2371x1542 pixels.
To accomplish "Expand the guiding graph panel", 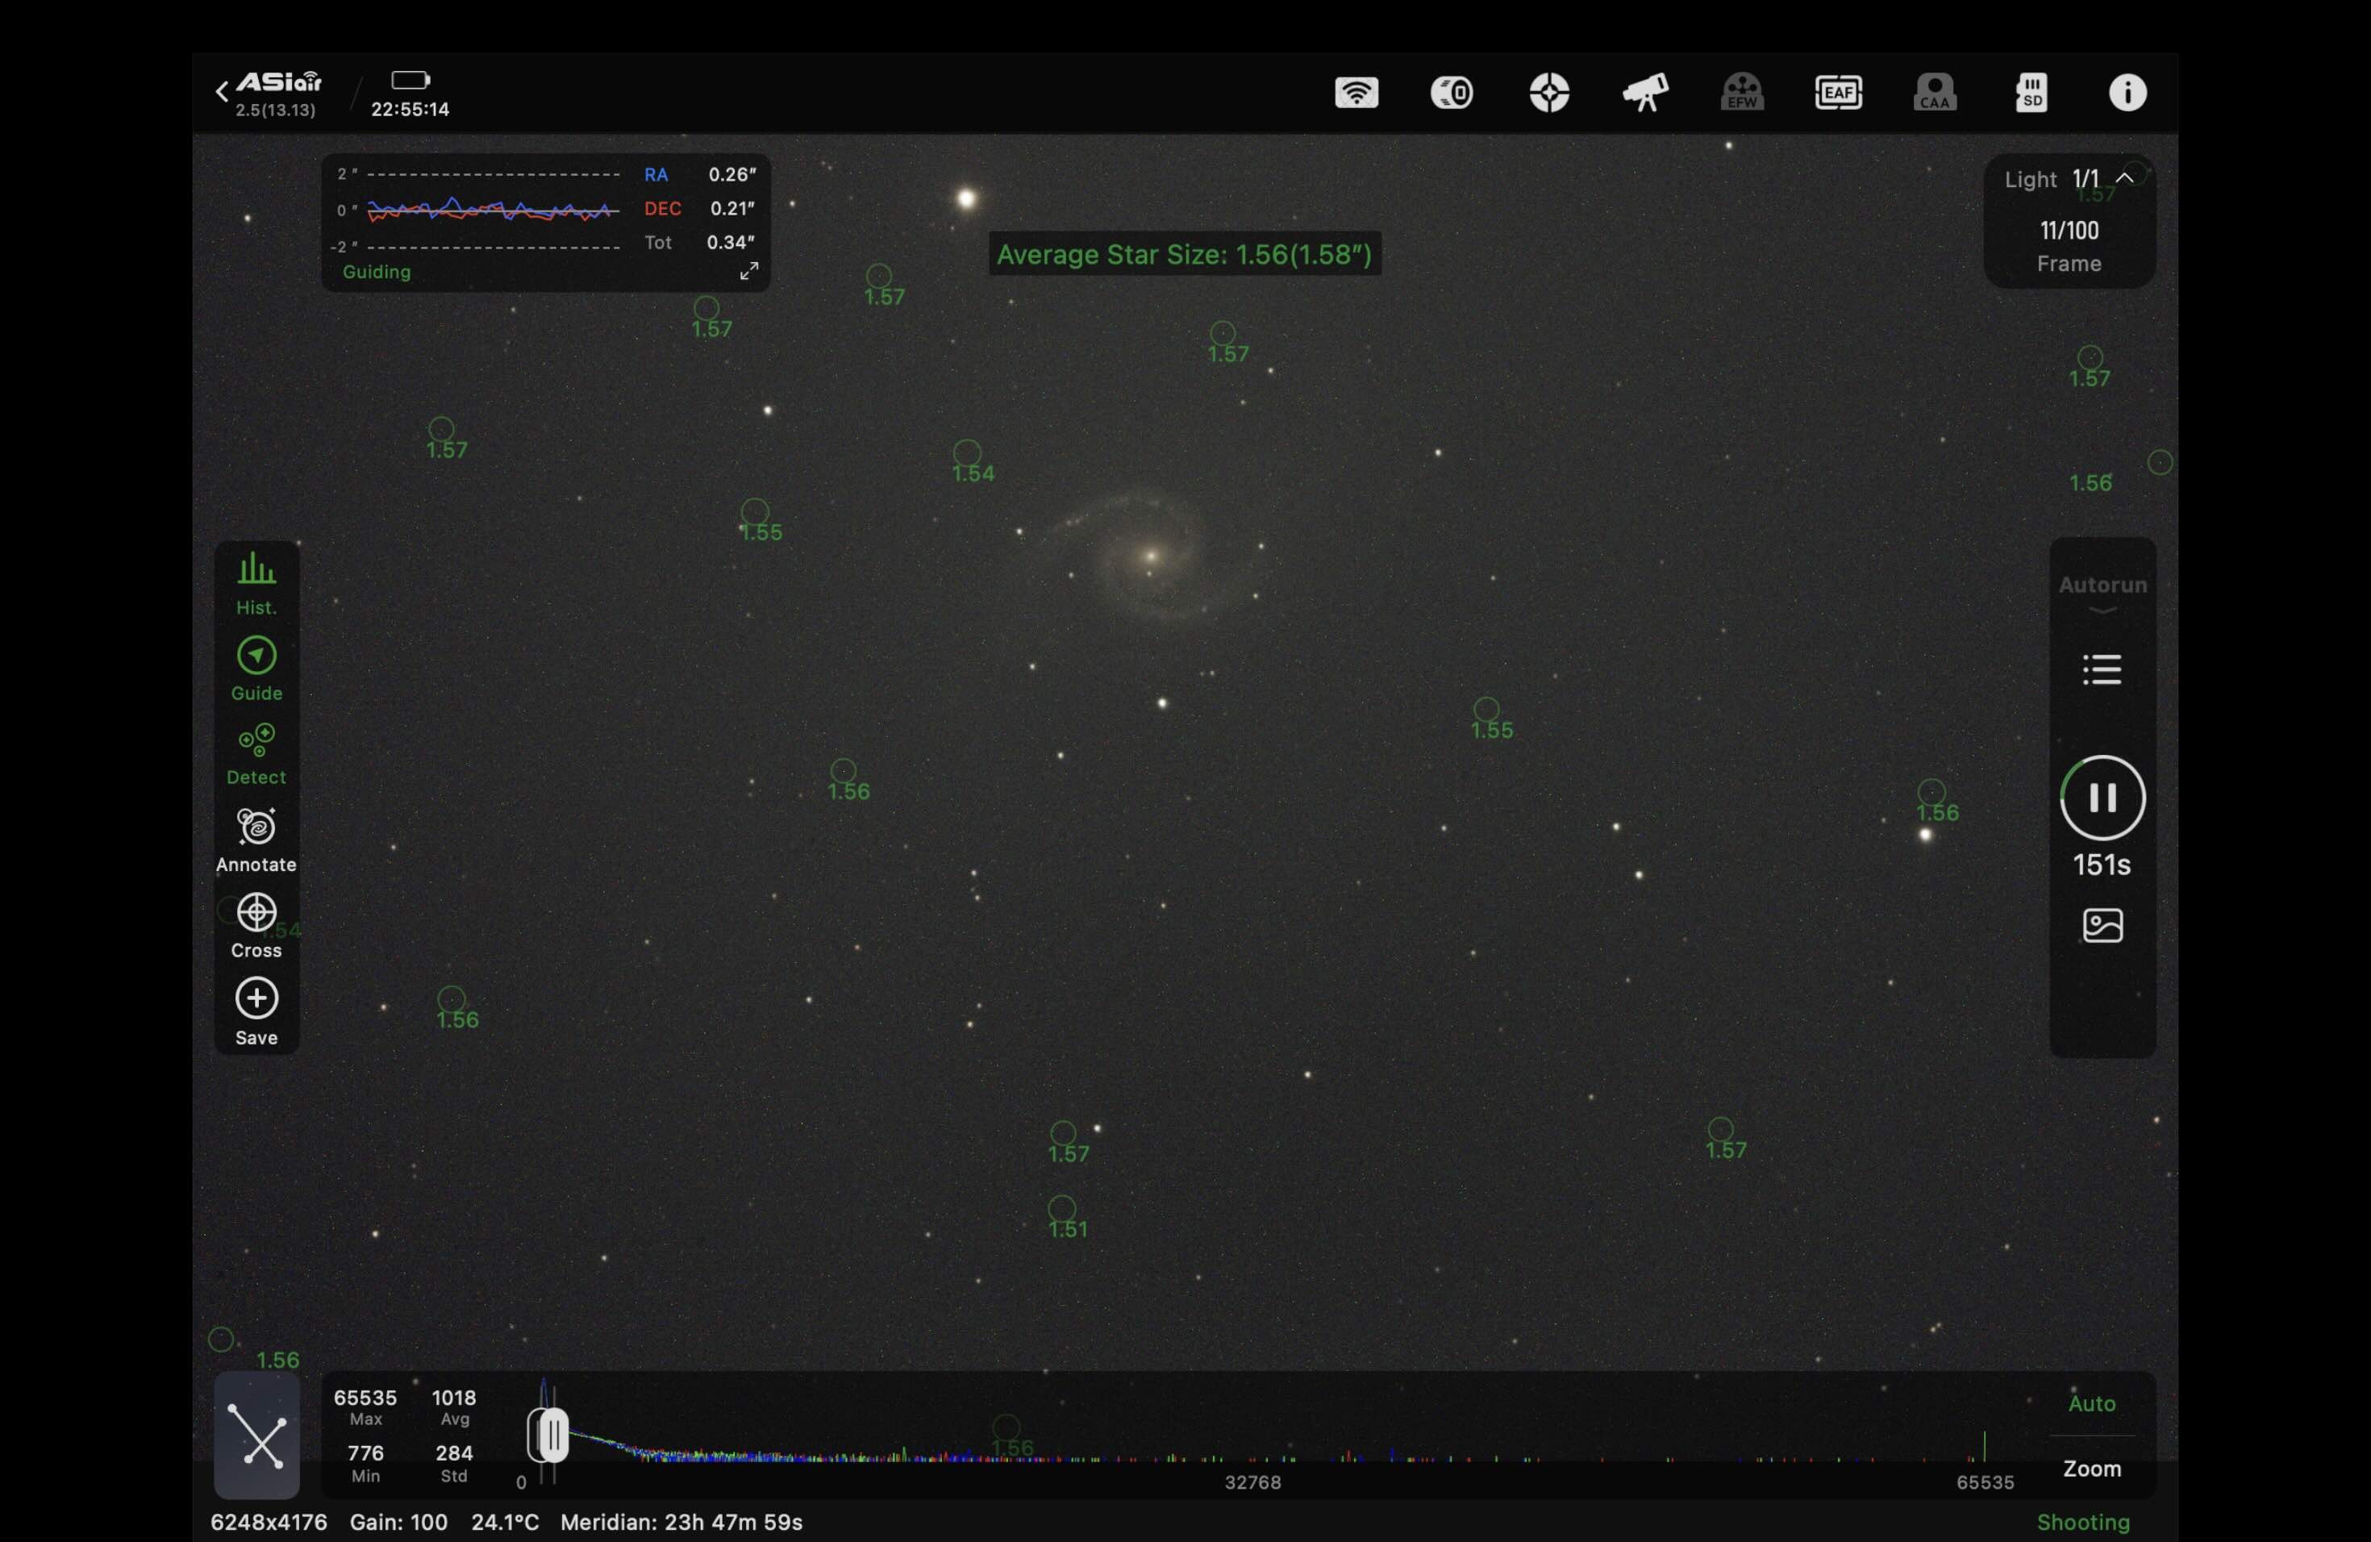I will 749,271.
